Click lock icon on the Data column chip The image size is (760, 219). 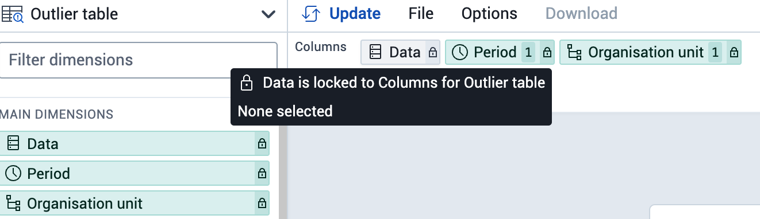tap(432, 53)
